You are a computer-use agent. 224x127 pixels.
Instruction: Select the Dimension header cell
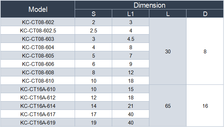tap(149, 5)
